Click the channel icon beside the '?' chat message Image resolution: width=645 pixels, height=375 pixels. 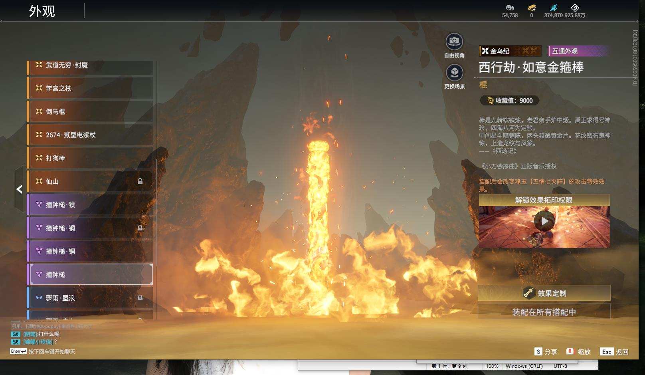16,342
